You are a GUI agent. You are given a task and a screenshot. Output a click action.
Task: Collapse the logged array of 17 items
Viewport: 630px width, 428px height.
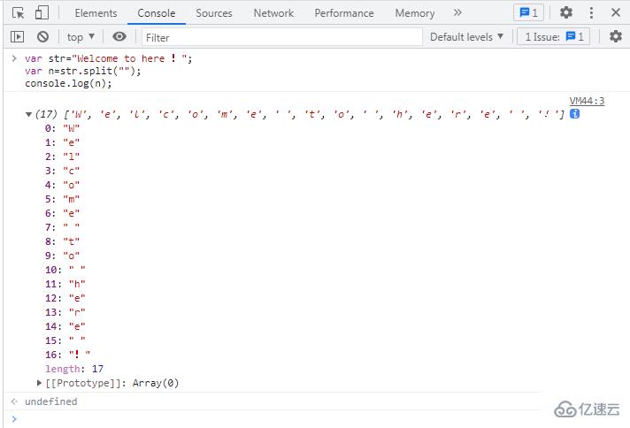29,114
